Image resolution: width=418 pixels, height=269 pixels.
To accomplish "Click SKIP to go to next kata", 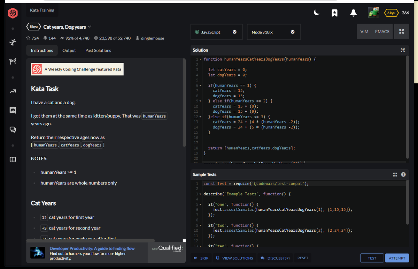I will (x=201, y=258).
